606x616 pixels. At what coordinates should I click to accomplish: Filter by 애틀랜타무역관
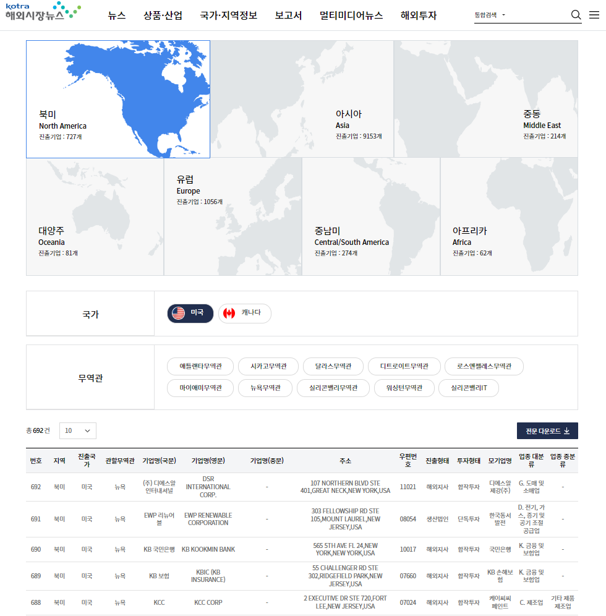coord(200,367)
